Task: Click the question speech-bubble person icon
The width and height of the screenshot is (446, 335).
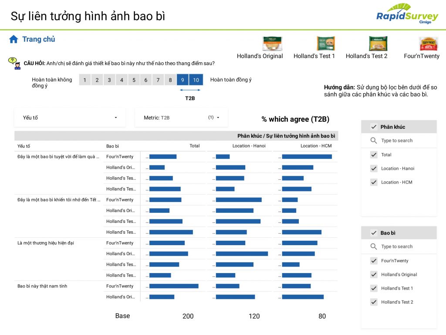Action: [x=14, y=63]
